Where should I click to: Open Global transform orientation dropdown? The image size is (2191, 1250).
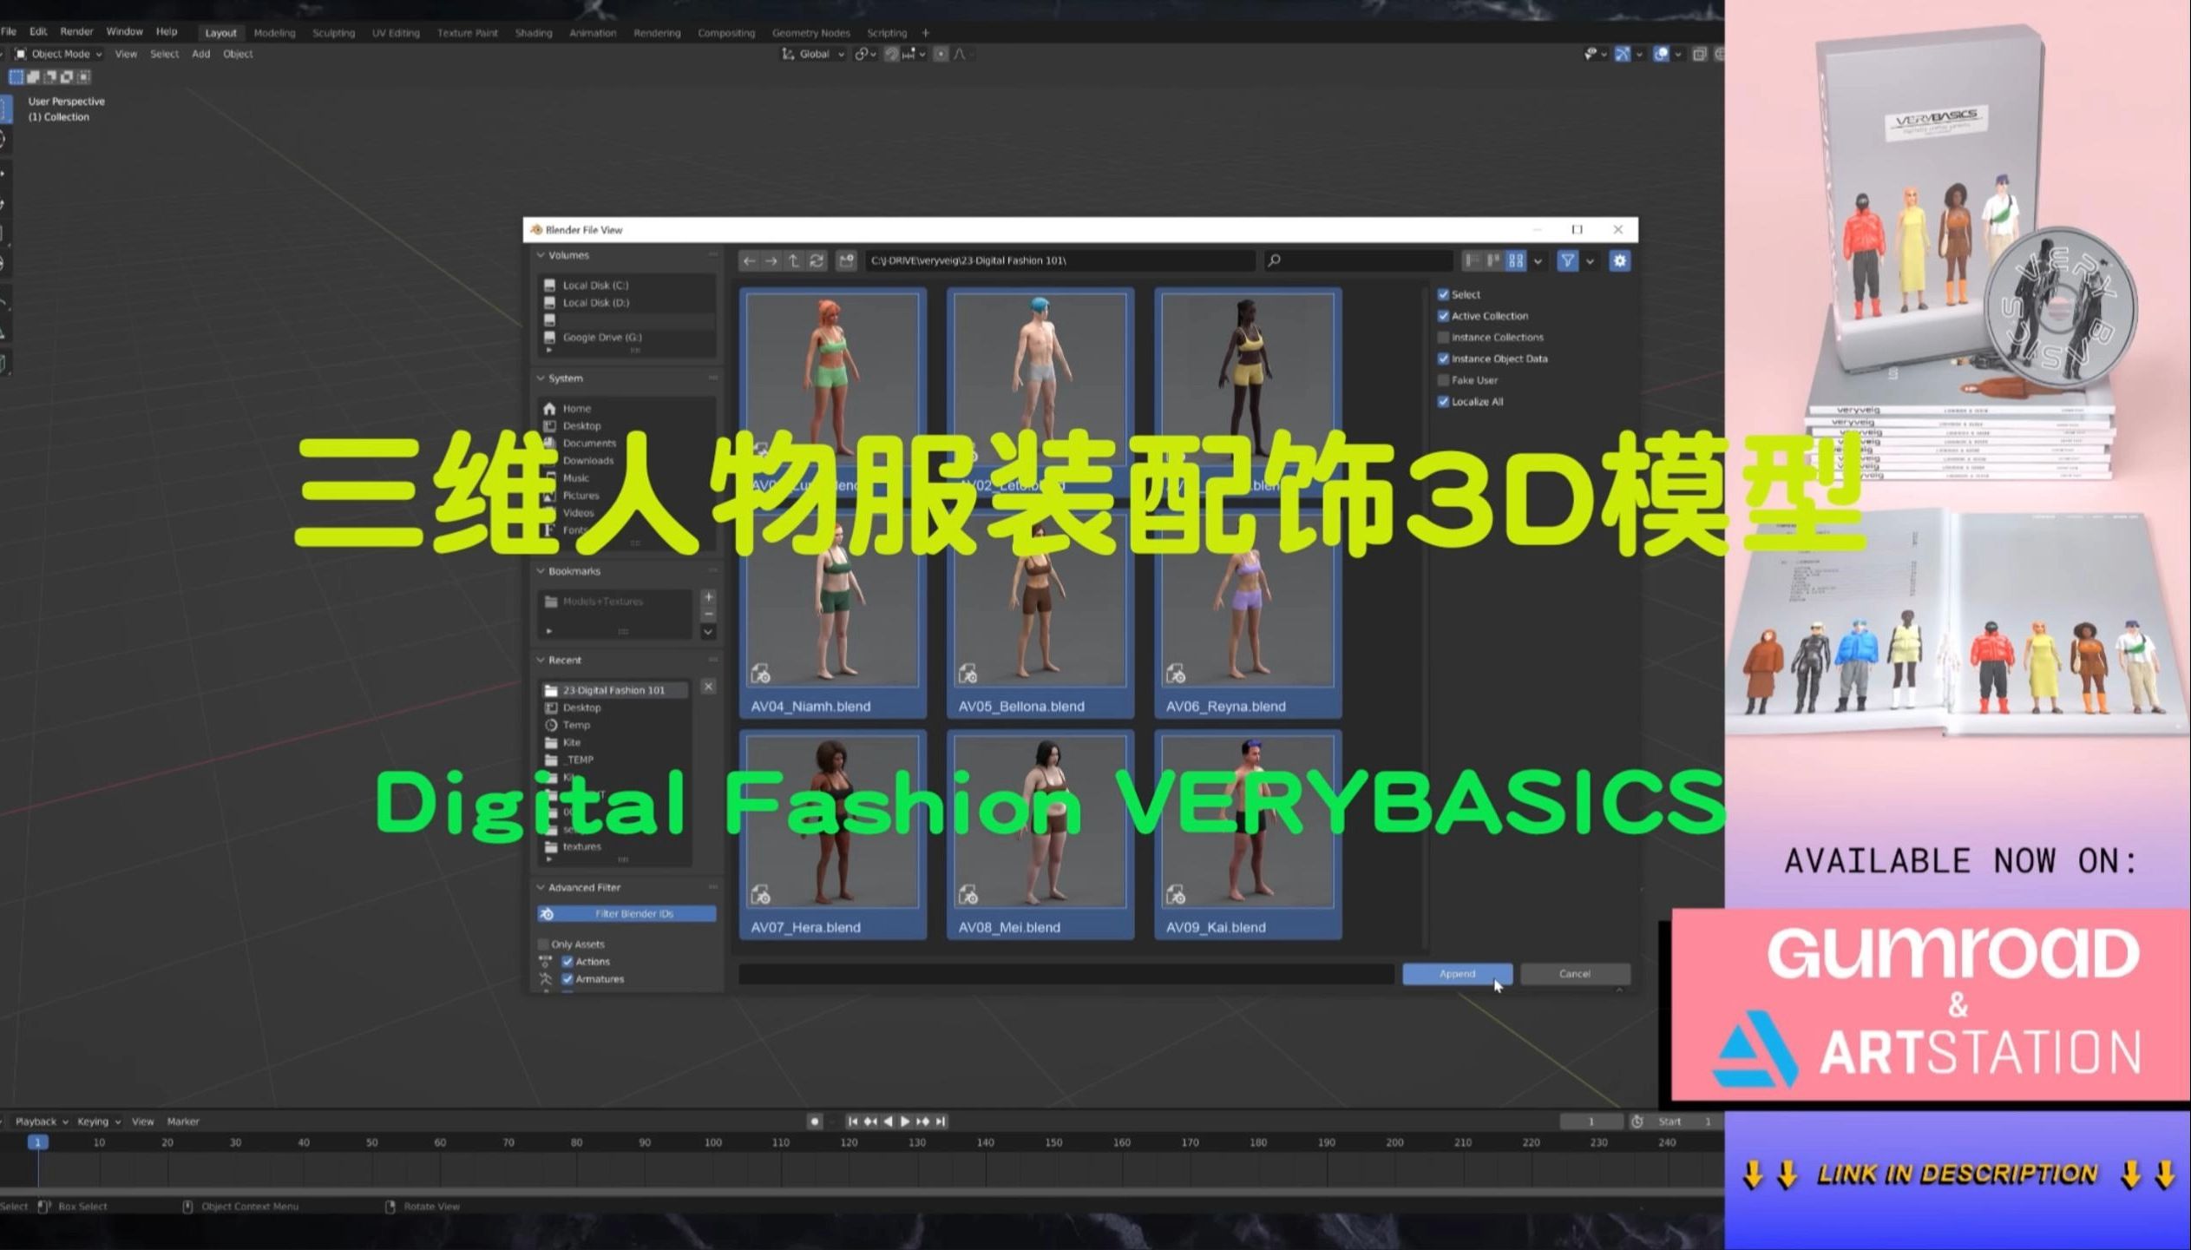pyautogui.click(x=813, y=54)
